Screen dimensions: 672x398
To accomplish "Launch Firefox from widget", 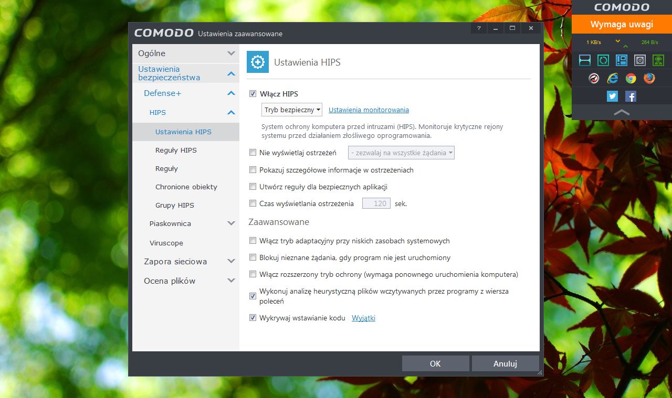I will pos(649,78).
